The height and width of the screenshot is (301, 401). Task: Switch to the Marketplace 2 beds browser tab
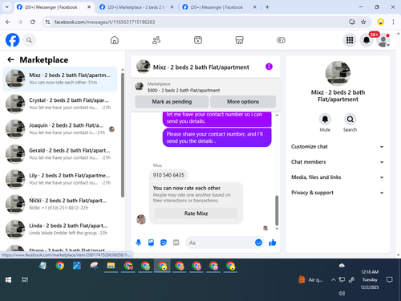click(136, 7)
